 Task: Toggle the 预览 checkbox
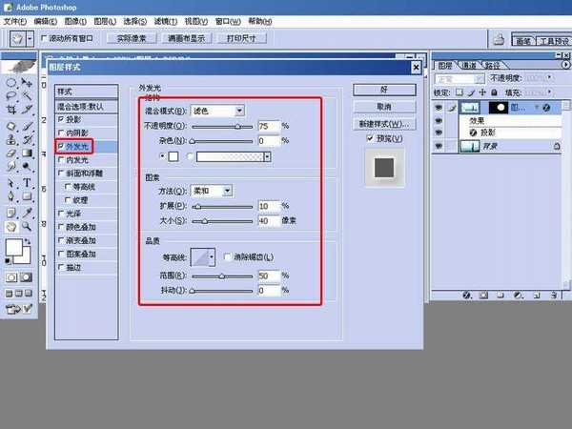pos(370,138)
